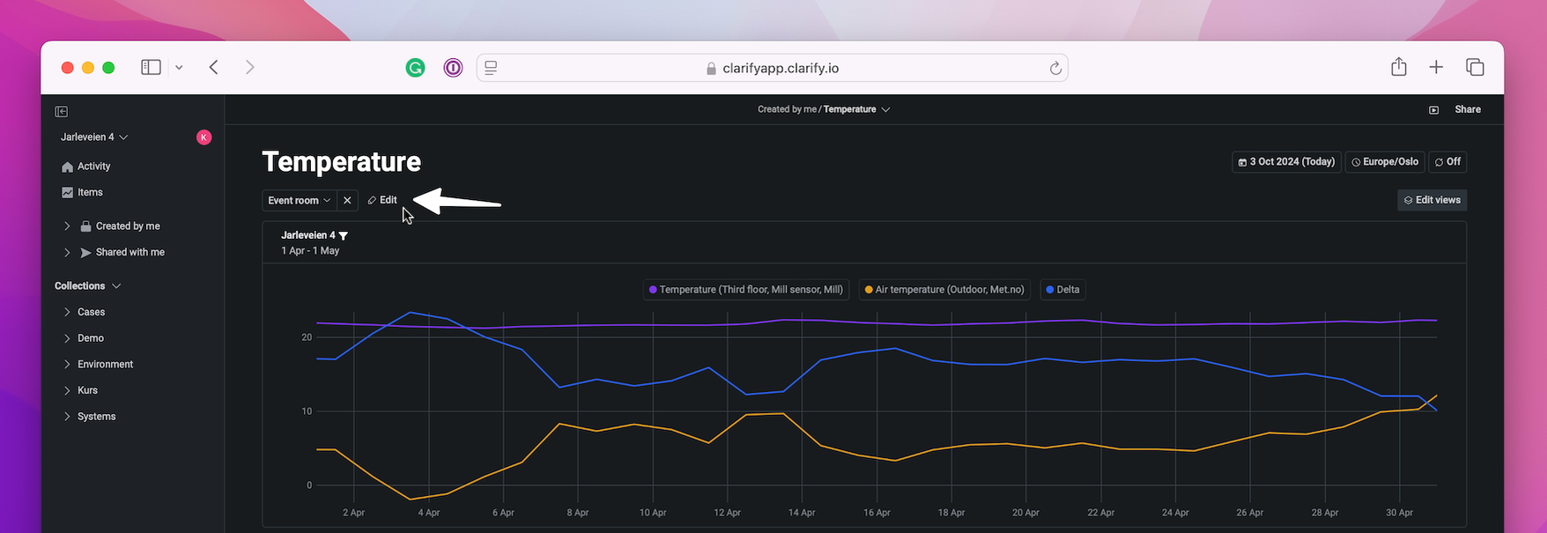Open the Event room dropdown
1547x533 pixels.
tap(300, 201)
